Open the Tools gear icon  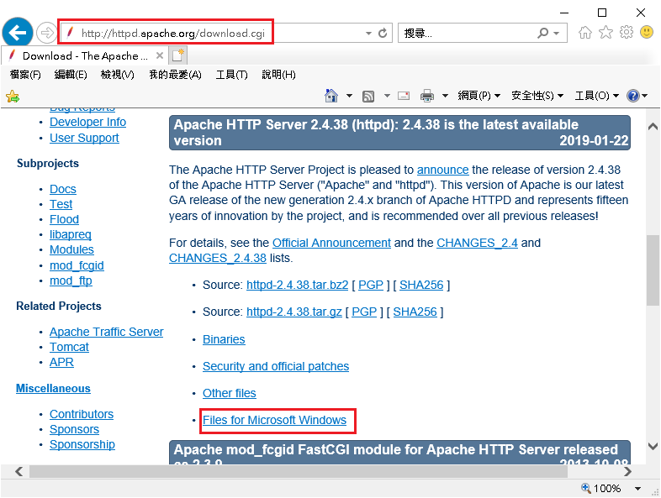[626, 32]
